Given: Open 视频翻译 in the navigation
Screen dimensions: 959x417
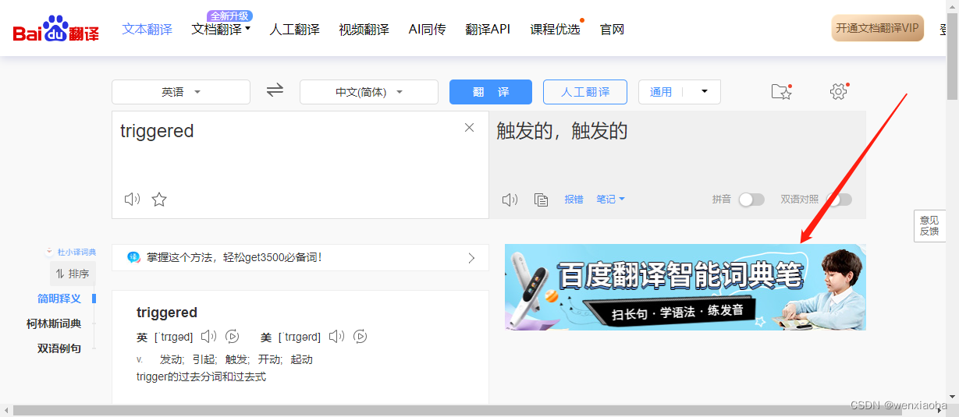Looking at the screenshot, I should point(364,30).
